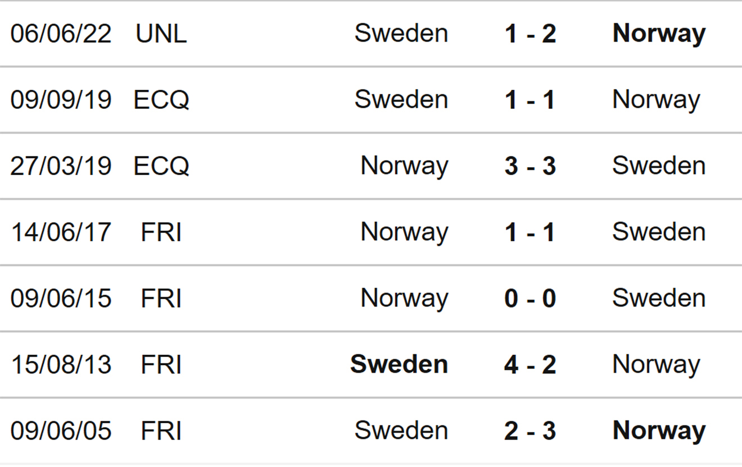742x467 pixels.
Task: Click the 1 - 2 score on 06/06/22
Action: (x=530, y=34)
